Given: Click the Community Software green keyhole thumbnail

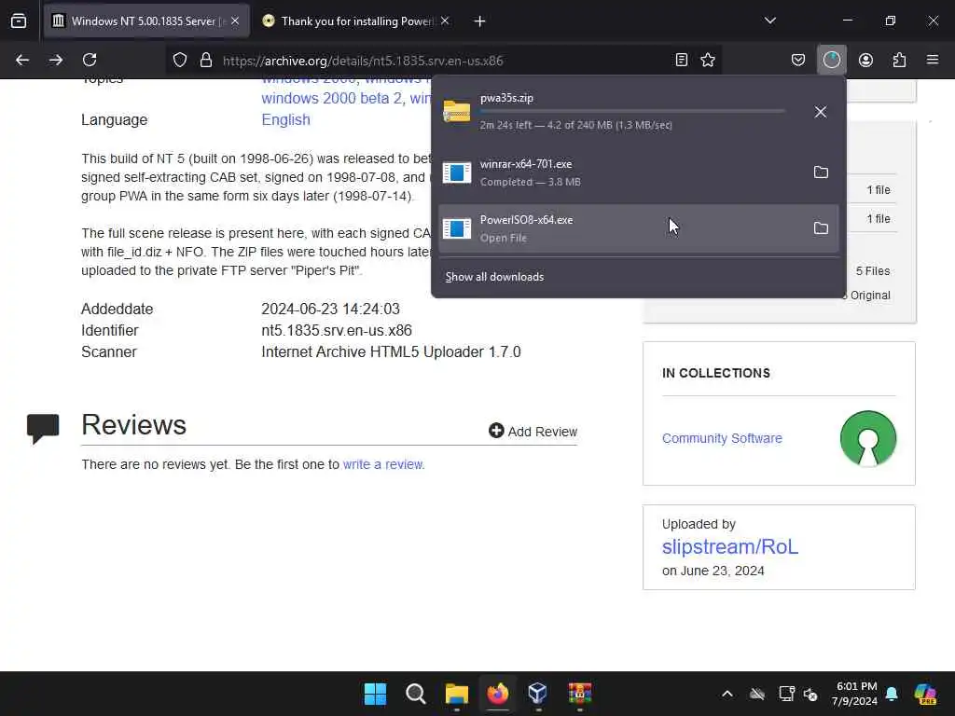Looking at the screenshot, I should pos(868,438).
